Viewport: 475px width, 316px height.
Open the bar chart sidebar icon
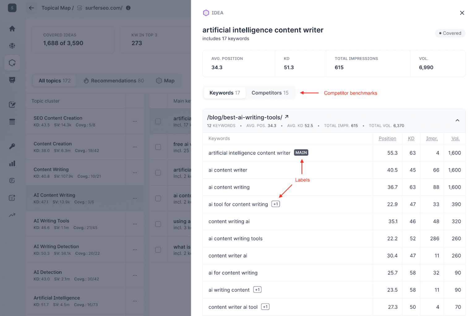(x=12, y=164)
